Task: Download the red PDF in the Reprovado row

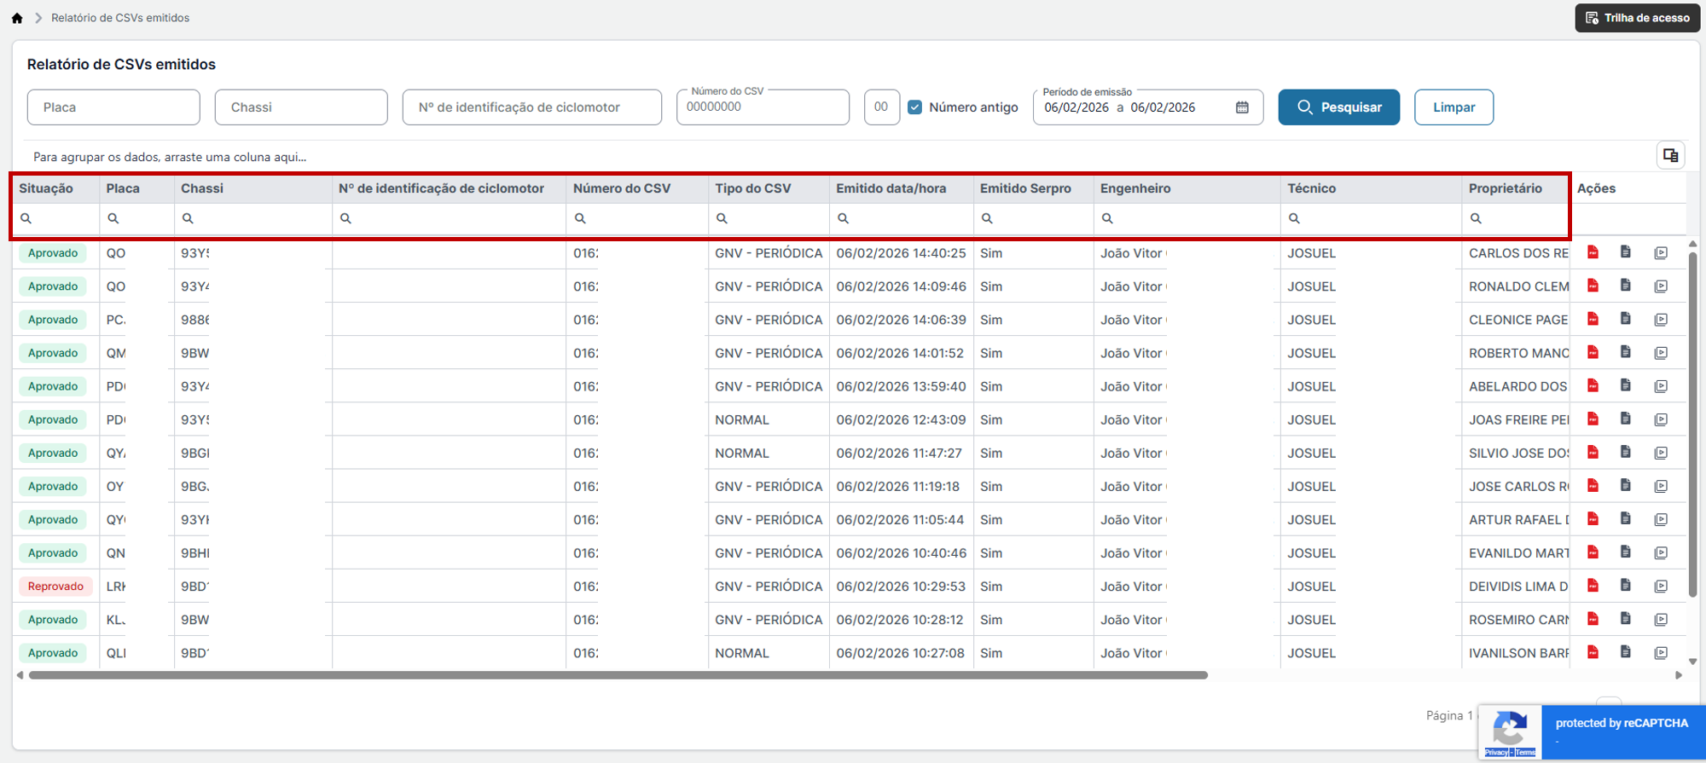Action: [x=1593, y=586]
